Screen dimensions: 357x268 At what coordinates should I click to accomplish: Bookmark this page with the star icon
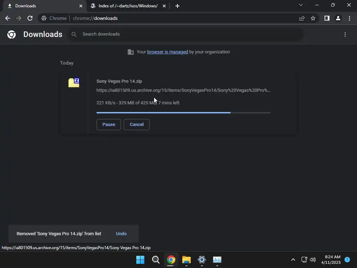313,18
